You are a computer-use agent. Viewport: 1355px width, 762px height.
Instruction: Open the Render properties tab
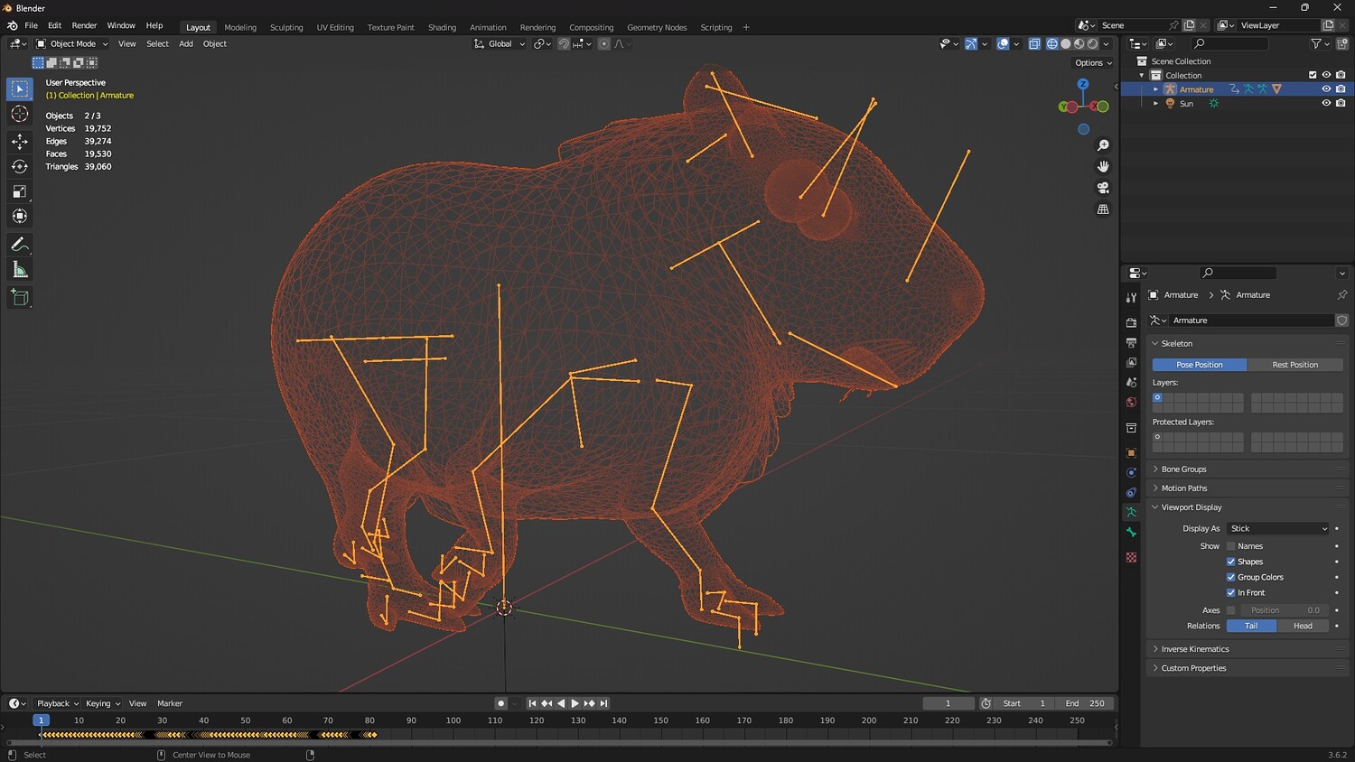[x=1131, y=322]
